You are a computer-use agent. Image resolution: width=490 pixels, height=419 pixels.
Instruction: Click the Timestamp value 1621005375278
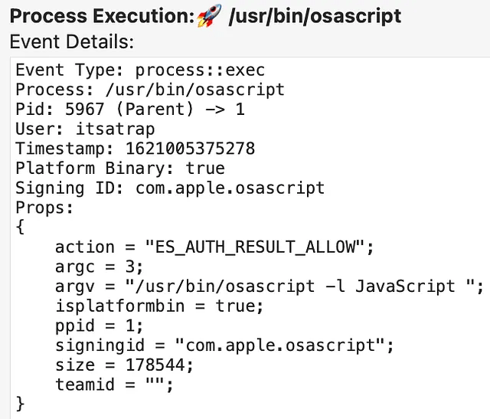(195, 149)
